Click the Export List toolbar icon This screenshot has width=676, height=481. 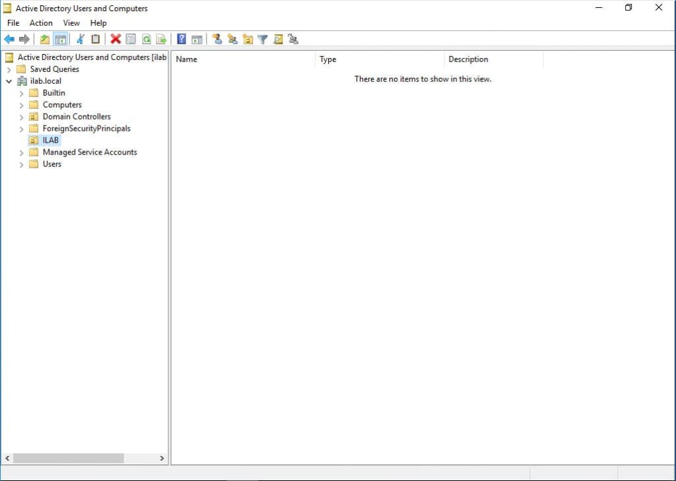pyautogui.click(x=160, y=40)
